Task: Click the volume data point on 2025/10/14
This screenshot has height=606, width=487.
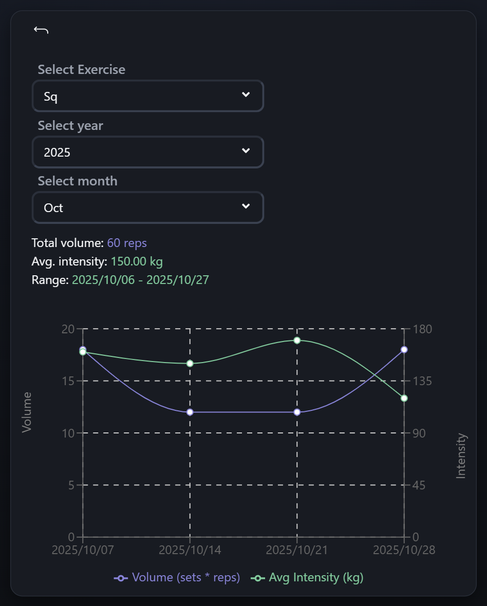Action: pyautogui.click(x=190, y=412)
